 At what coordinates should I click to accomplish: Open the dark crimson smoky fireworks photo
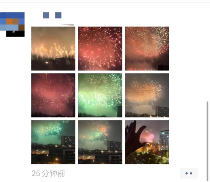53,95
